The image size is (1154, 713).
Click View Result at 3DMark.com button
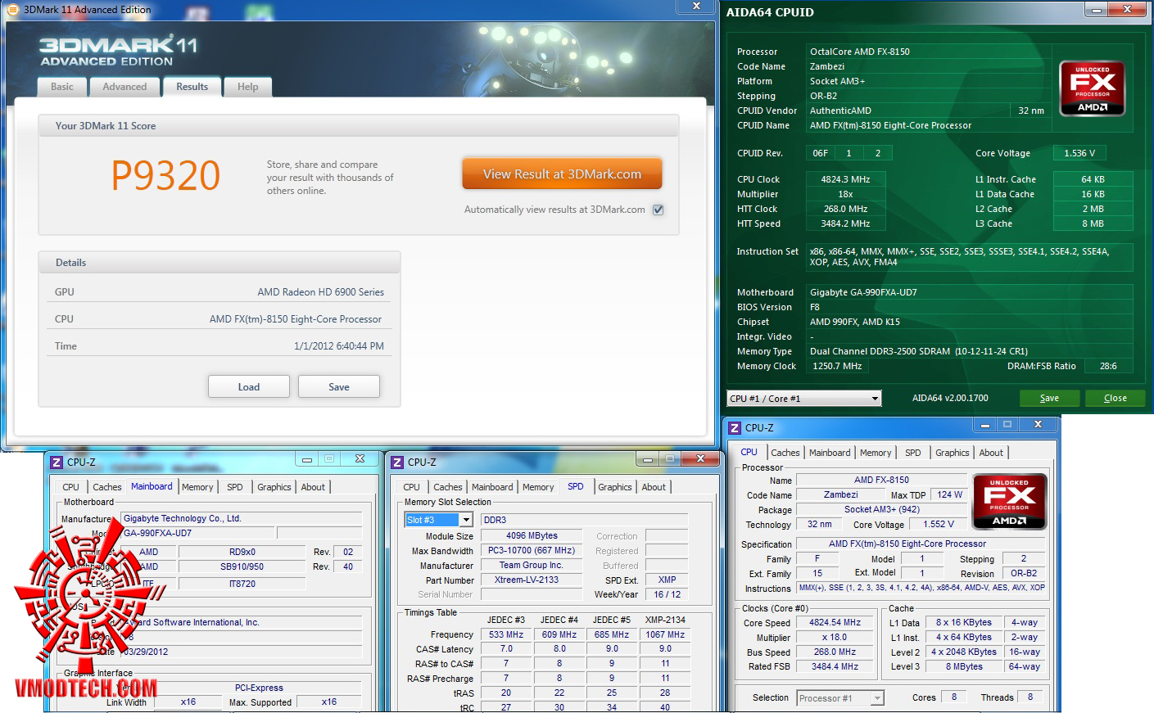[562, 174]
